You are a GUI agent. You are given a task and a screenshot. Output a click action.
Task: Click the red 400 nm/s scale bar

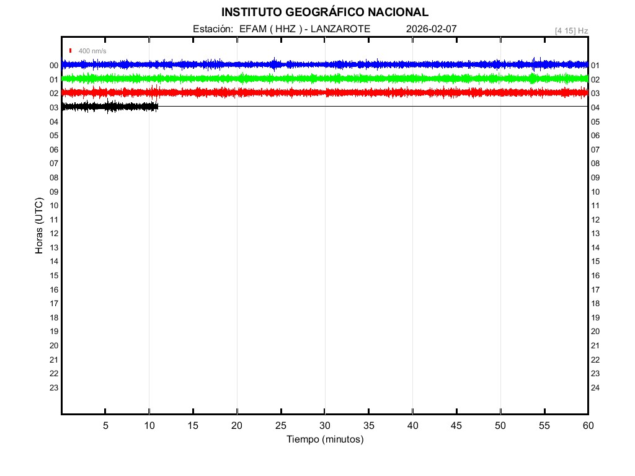coord(71,51)
